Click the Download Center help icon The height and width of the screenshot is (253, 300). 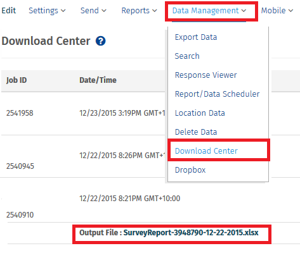pos(101,41)
